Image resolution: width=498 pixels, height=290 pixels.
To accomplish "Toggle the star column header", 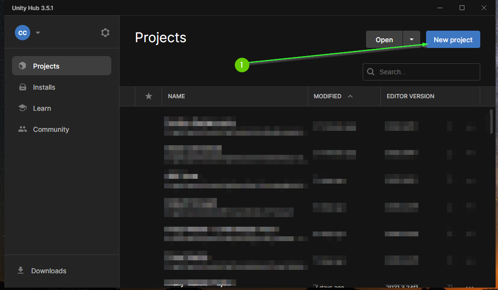I will 148,96.
